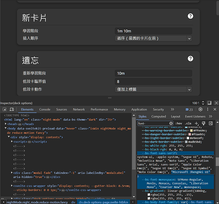The width and height of the screenshot is (219, 204).
Task: Open the DevTools three-dot menu
Action: pyautogui.click(x=208, y=109)
